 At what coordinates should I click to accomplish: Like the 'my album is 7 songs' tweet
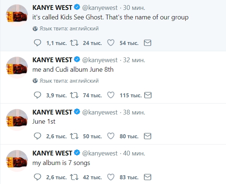(x=110, y=177)
